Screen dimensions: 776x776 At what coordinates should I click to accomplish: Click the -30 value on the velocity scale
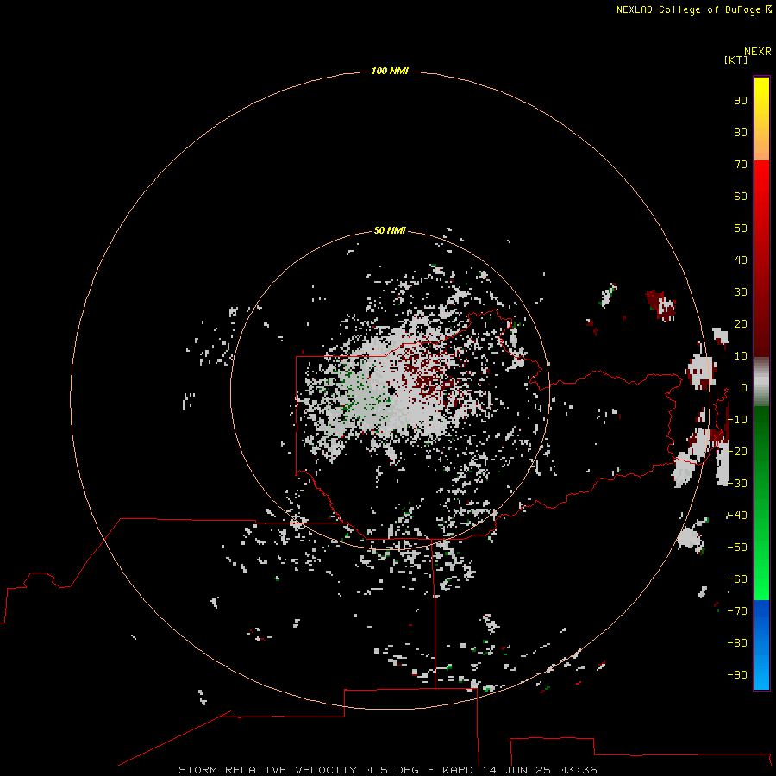tap(737, 484)
